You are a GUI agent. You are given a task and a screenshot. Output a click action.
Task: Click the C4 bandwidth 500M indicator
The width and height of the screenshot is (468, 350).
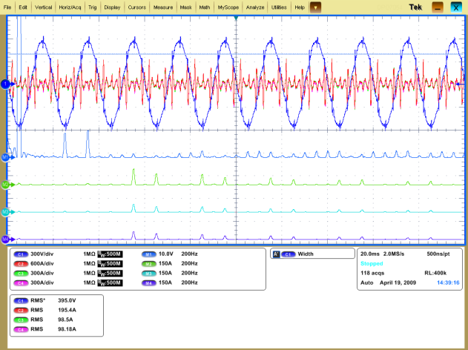[x=110, y=283]
